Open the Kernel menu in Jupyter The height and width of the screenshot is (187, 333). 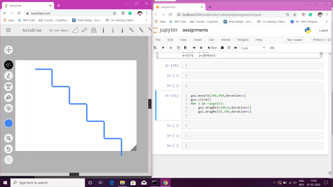pyautogui.click(x=225, y=40)
